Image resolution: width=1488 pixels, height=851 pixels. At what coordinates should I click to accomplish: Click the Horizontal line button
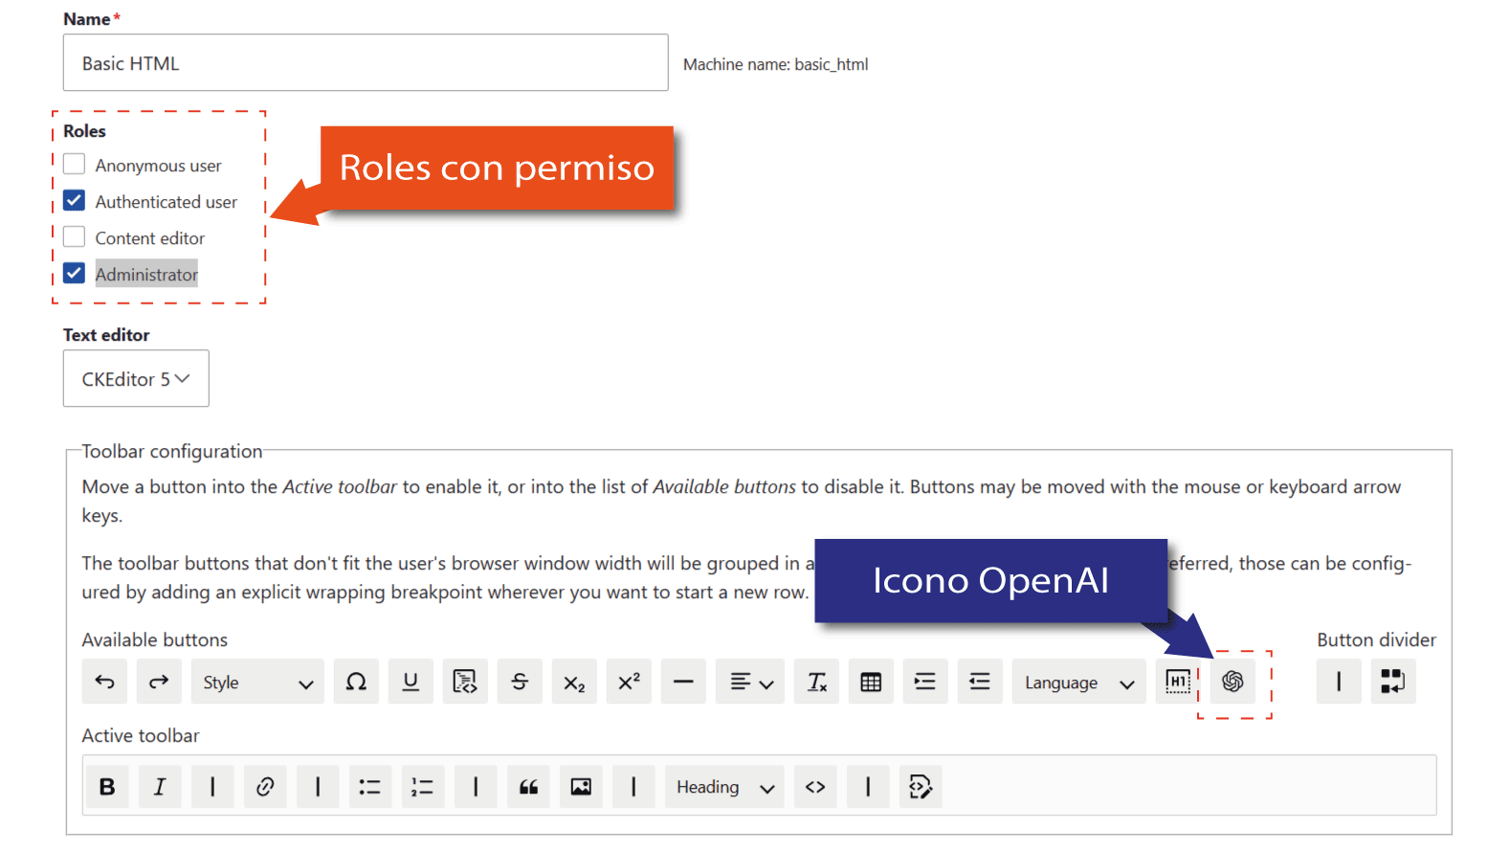[683, 682]
